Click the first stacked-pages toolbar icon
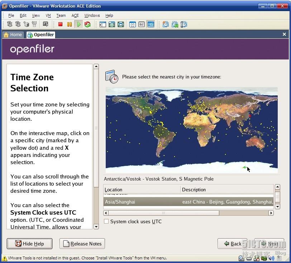291x263 pixels. 10,24
